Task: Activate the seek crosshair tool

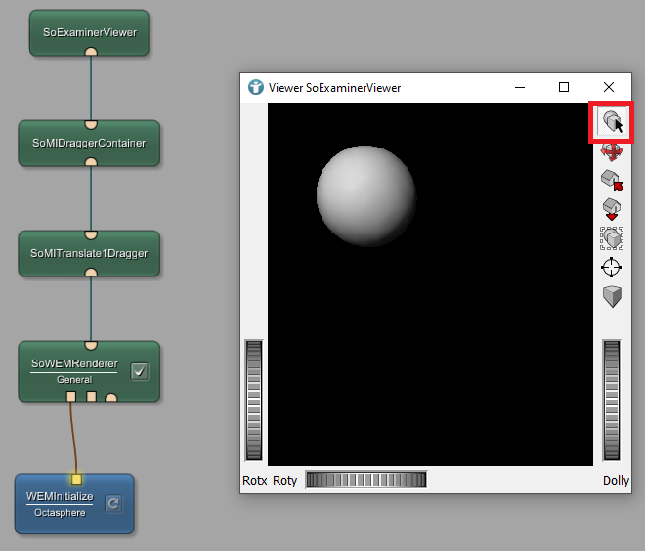Action: coord(612,267)
